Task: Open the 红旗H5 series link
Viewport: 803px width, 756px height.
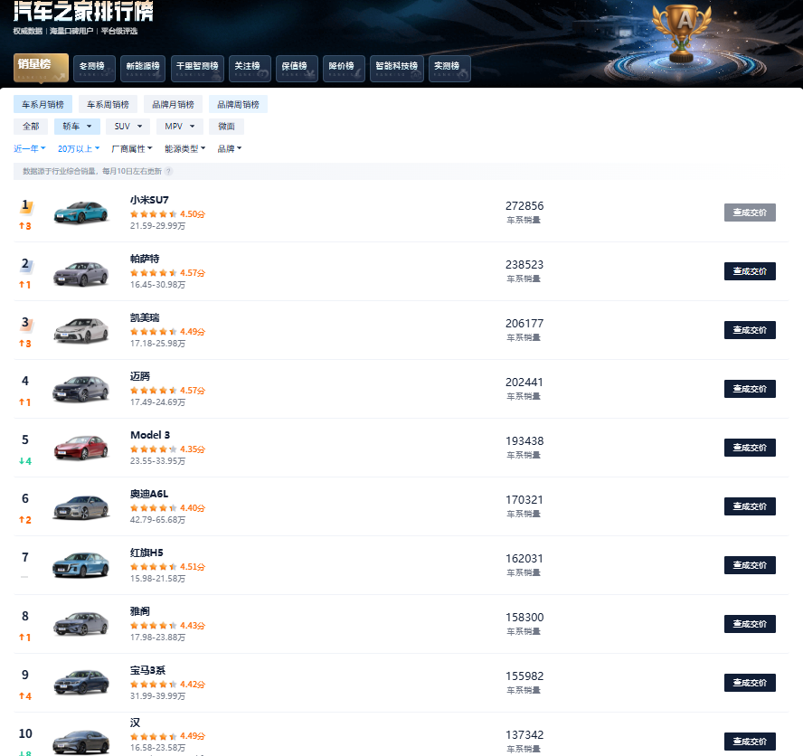Action: (145, 553)
